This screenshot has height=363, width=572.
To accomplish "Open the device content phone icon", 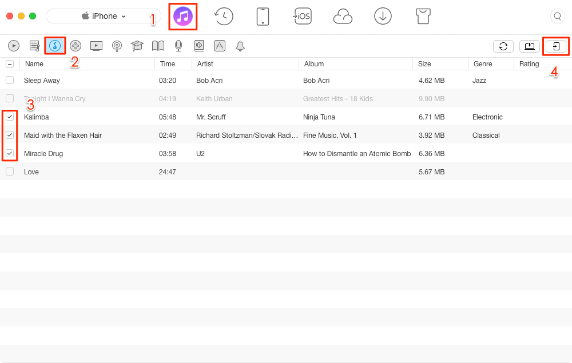I will coord(263,17).
